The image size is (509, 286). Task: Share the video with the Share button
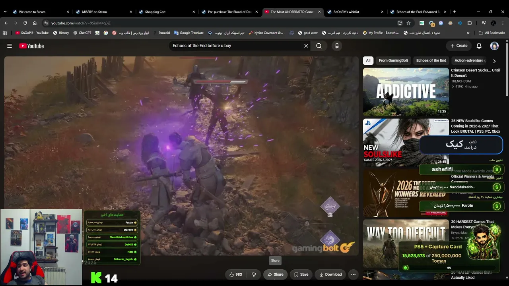[x=275, y=274]
